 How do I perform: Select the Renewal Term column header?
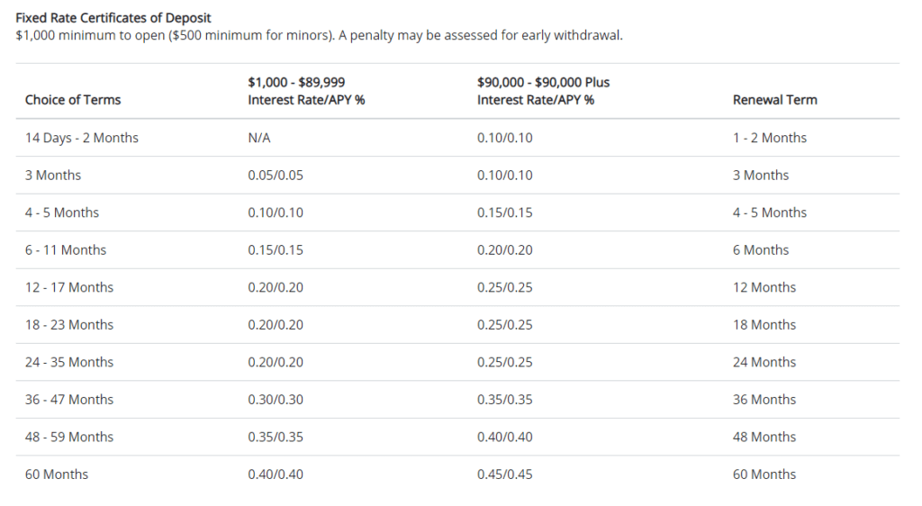tap(775, 100)
